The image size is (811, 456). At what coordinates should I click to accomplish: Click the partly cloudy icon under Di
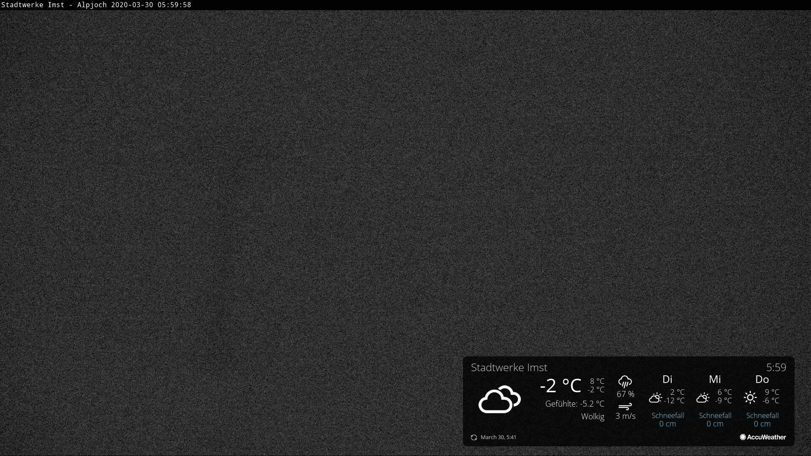coord(656,397)
